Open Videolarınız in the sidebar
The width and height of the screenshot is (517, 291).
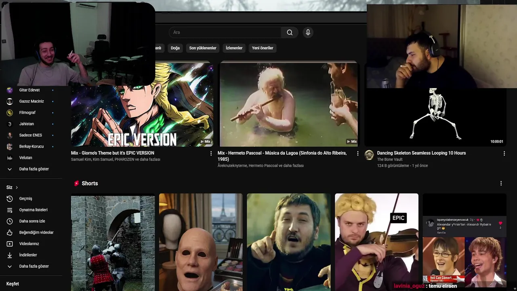pyautogui.click(x=29, y=244)
